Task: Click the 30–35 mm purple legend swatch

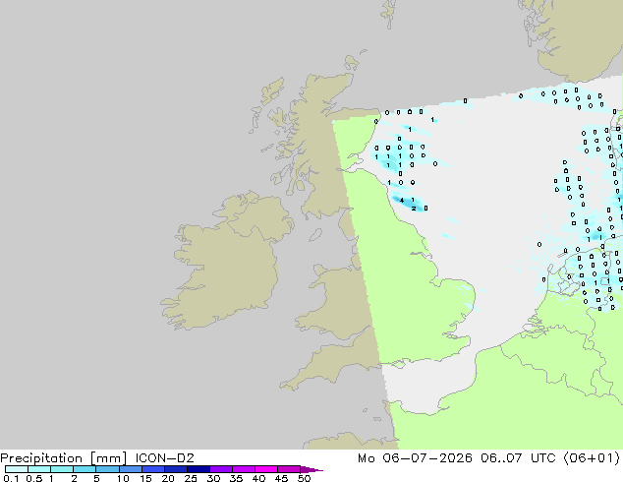Action: pyautogui.click(x=220, y=469)
